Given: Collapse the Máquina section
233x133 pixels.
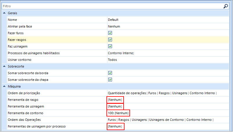Looking at the screenshot, I should pos(4,86).
